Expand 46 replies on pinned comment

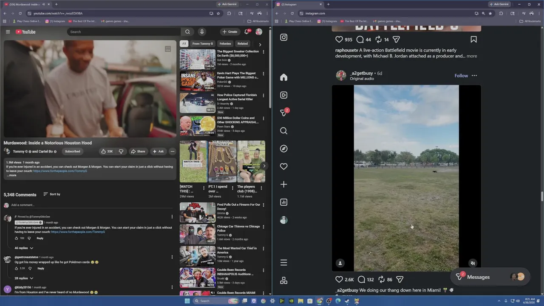(24, 248)
